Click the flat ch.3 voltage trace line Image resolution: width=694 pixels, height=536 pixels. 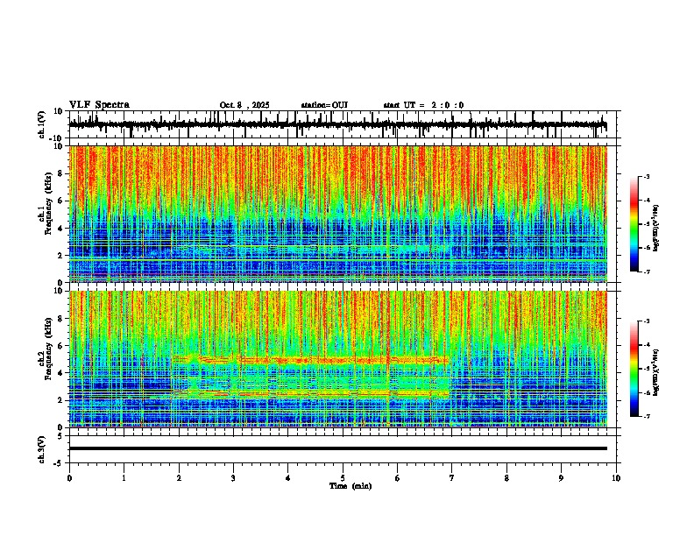(x=338, y=448)
